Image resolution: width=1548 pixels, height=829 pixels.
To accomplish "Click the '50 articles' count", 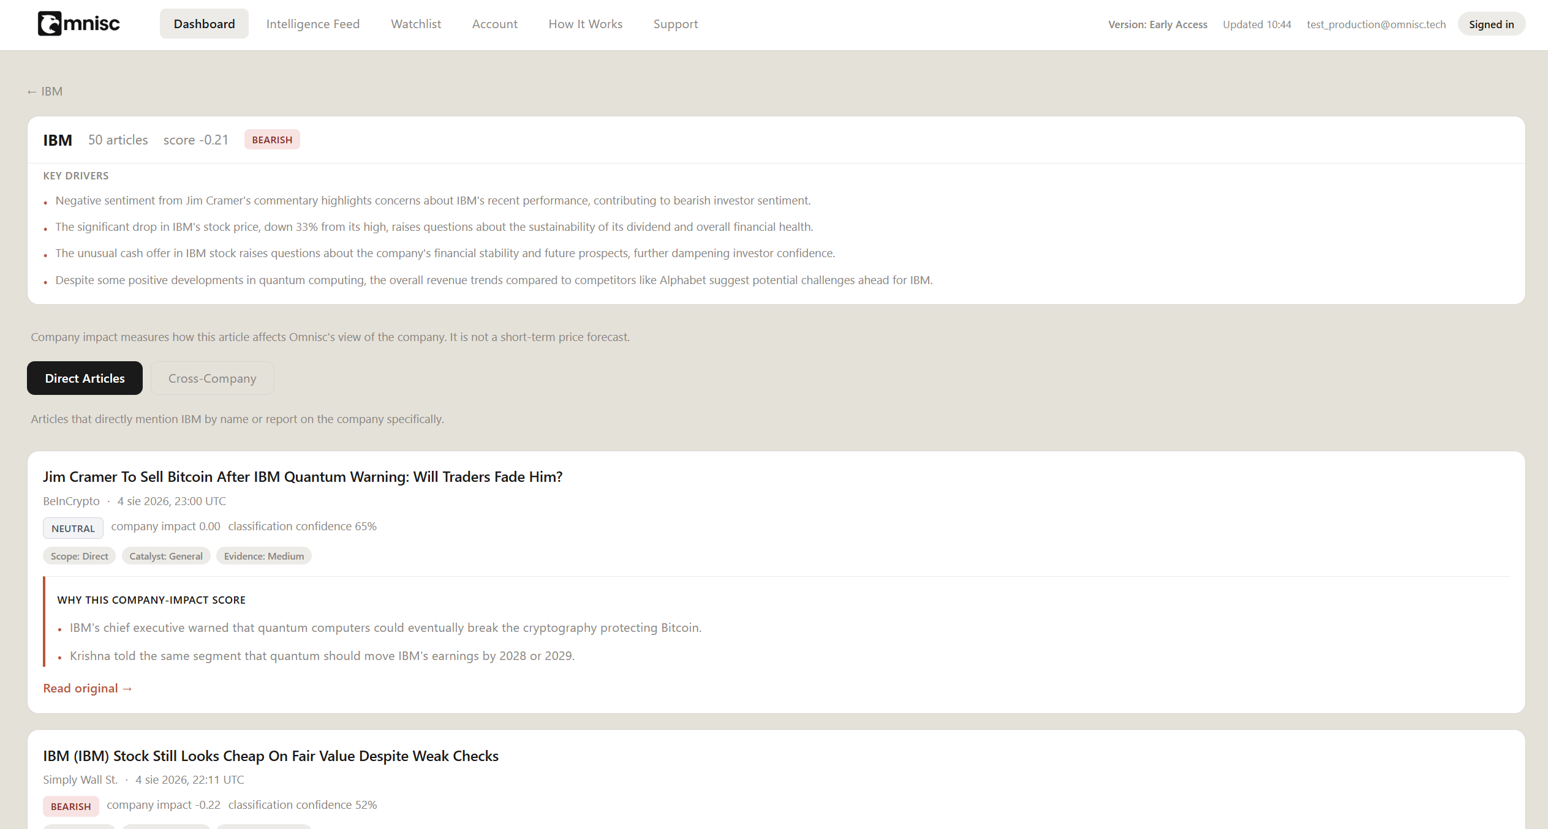I will [118, 140].
